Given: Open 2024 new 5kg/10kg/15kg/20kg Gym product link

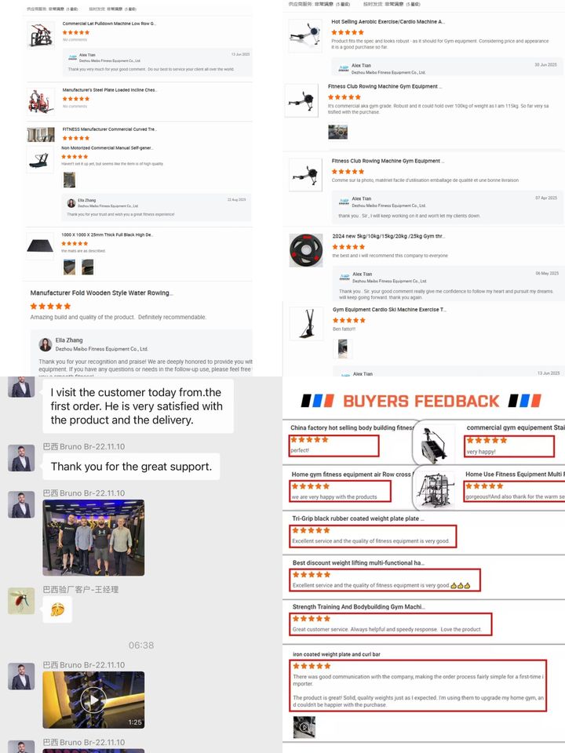Looking at the screenshot, I should [388, 236].
